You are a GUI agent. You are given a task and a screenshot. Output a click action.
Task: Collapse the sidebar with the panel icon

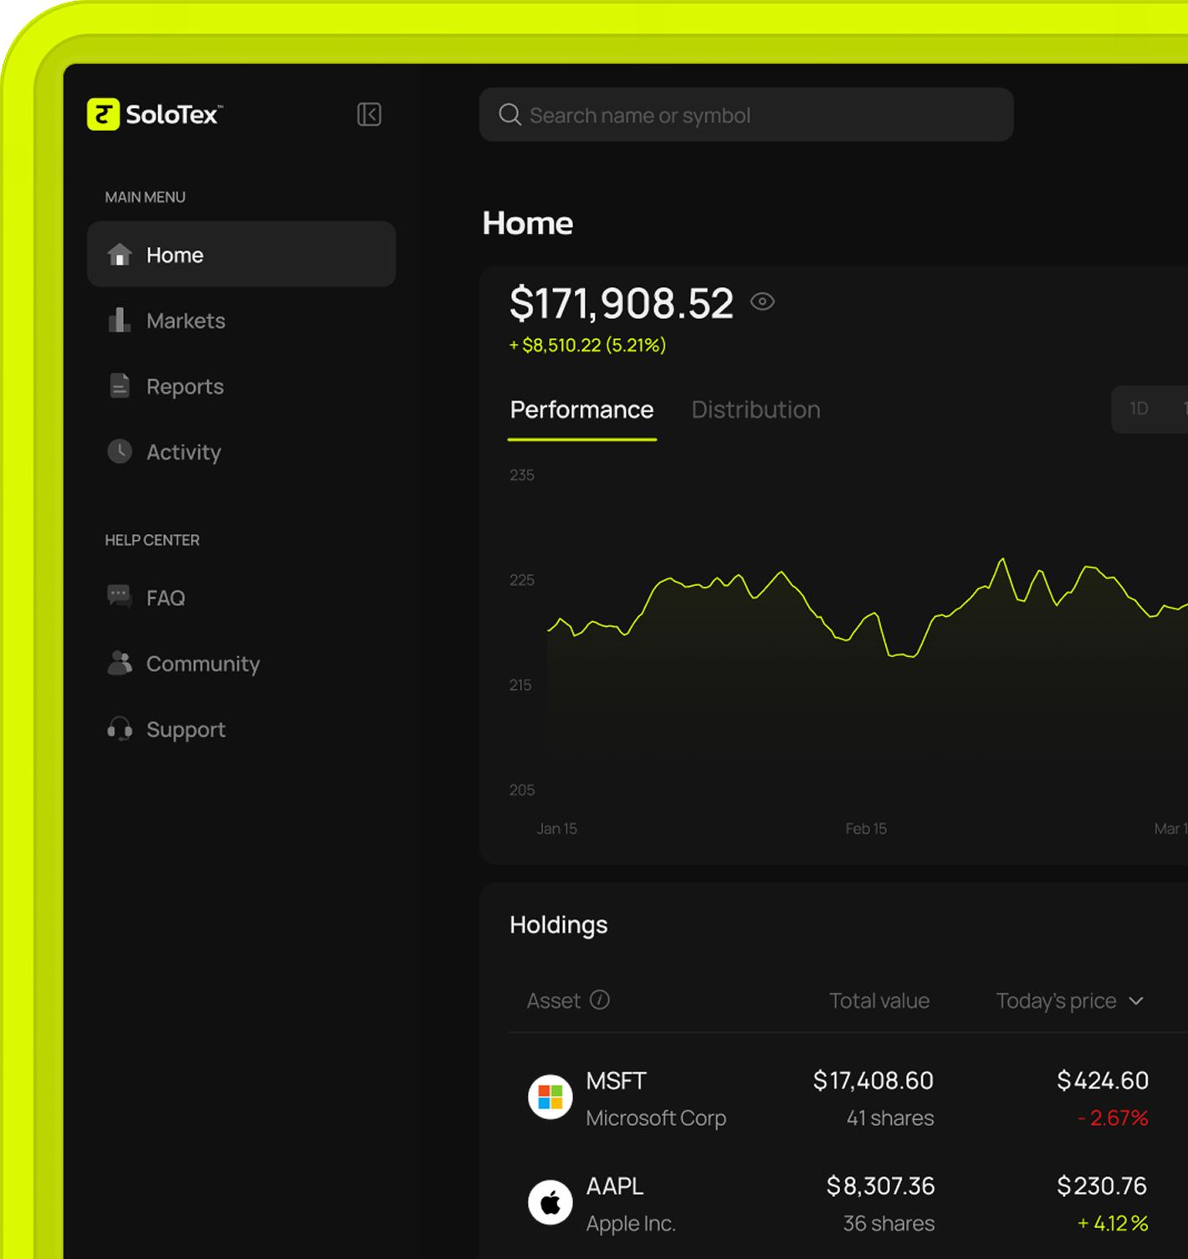tap(369, 115)
